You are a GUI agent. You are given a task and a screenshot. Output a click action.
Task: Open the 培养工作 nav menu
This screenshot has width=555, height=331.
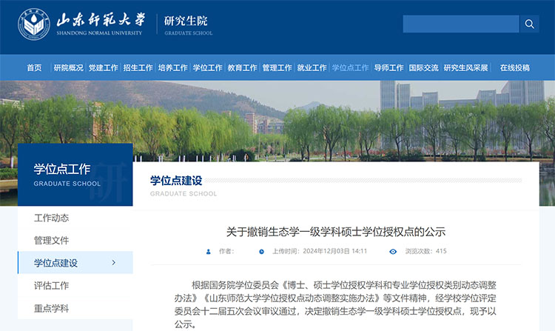click(x=172, y=68)
